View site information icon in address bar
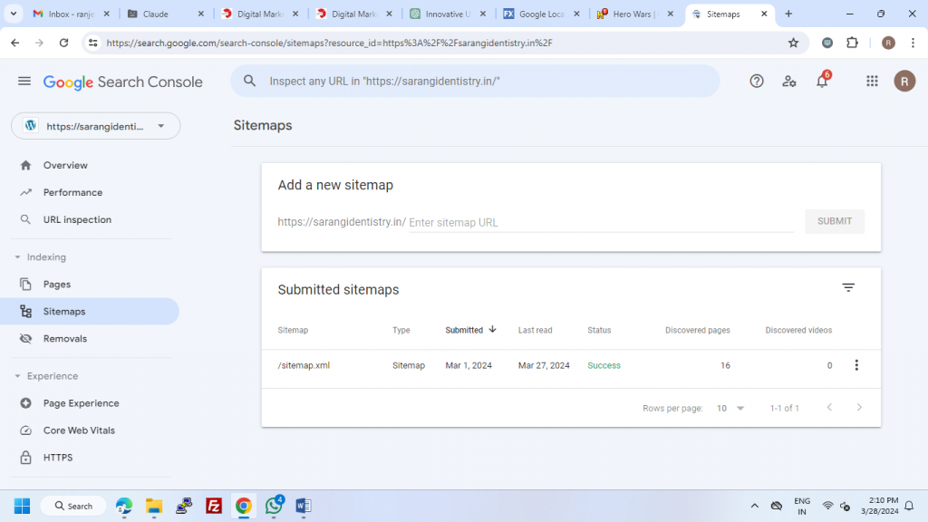Screen dimensions: 928x522 point(93,43)
